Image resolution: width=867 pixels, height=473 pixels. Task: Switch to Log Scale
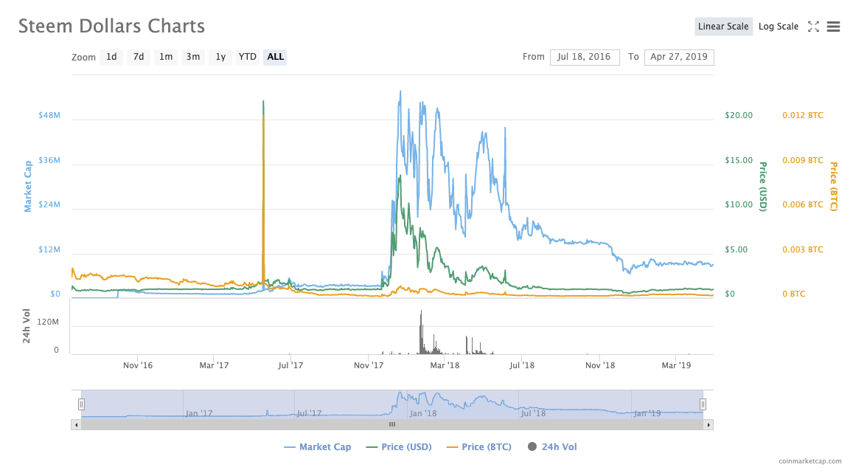779,27
